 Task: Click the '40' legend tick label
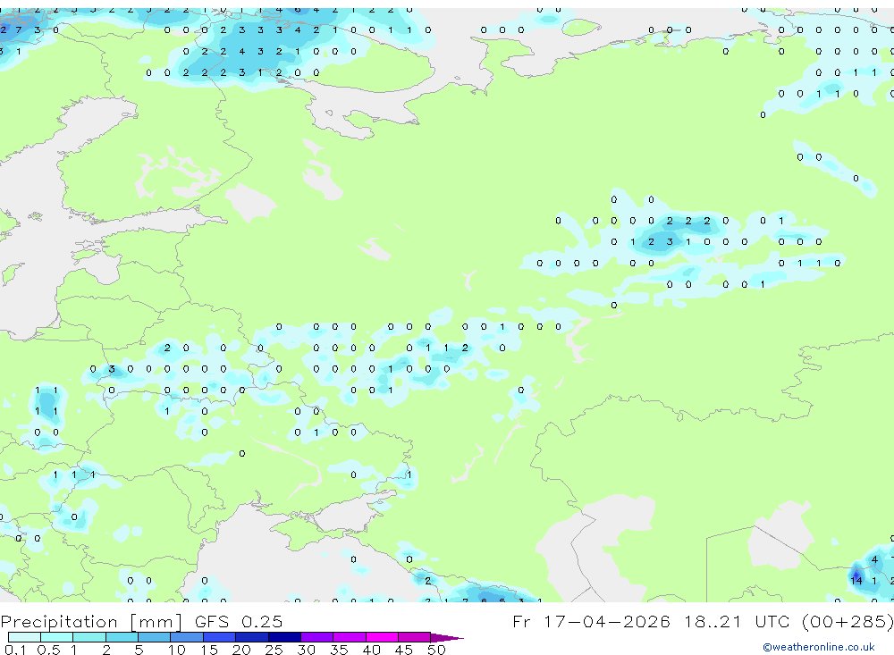pos(371,650)
